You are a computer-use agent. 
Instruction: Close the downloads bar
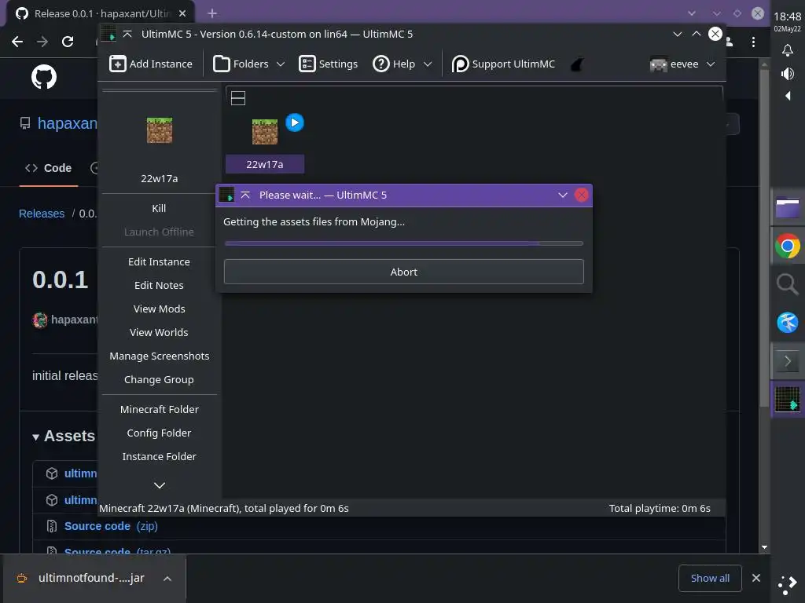[x=756, y=578]
